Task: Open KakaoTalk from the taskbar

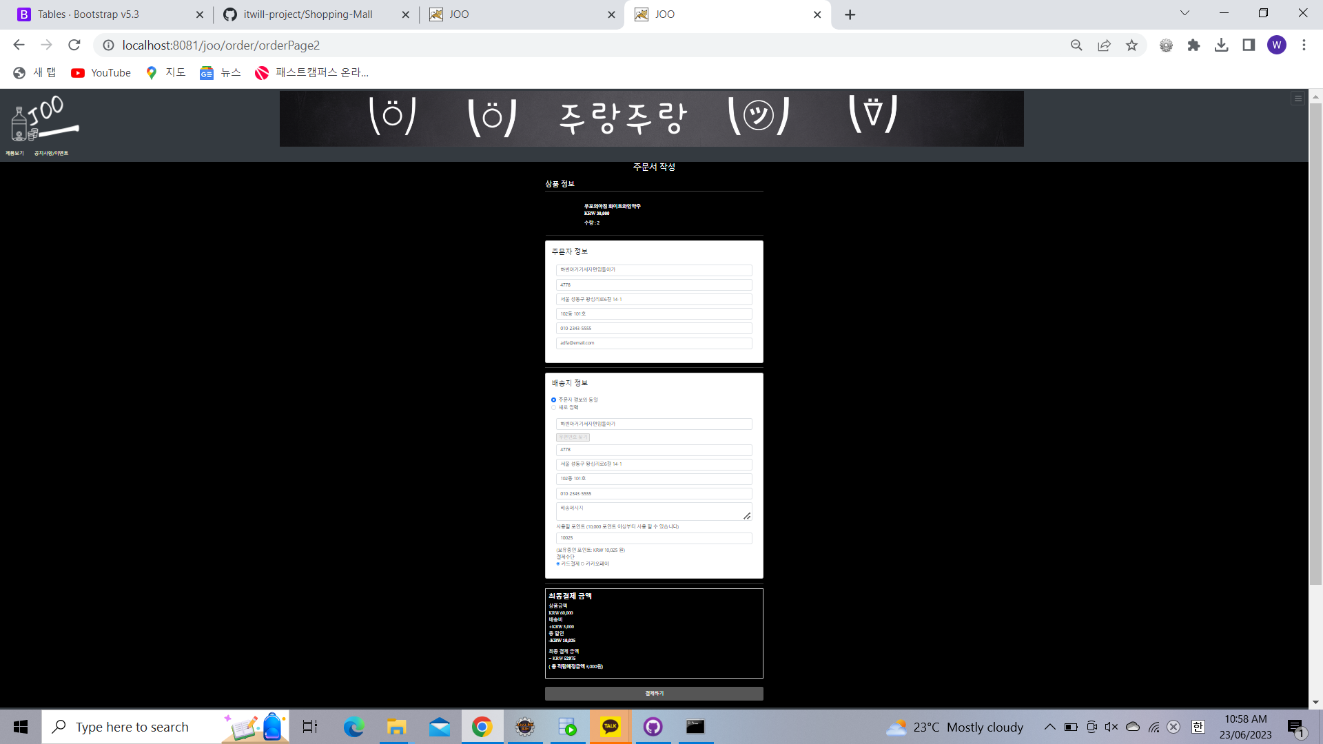Action: (611, 727)
